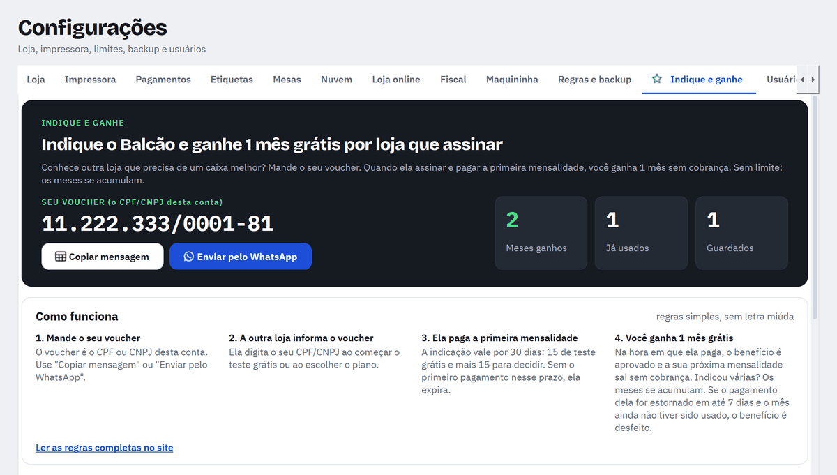Image resolution: width=837 pixels, height=475 pixels.
Task: Click the Copiar mensagem button
Action: pyautogui.click(x=103, y=257)
